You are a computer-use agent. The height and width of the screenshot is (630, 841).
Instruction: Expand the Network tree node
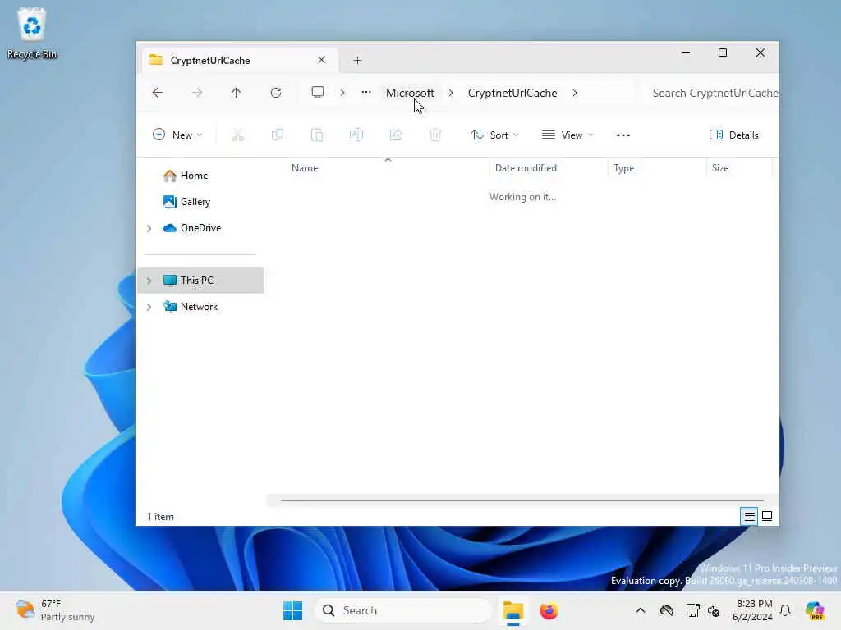click(x=149, y=307)
